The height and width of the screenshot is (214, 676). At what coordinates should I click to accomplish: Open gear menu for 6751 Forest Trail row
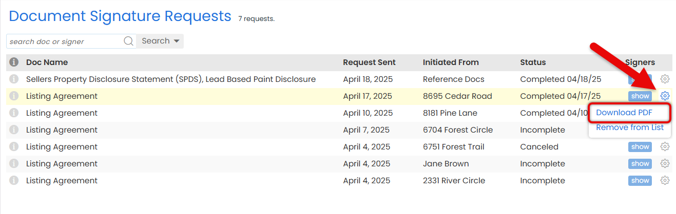click(x=665, y=146)
